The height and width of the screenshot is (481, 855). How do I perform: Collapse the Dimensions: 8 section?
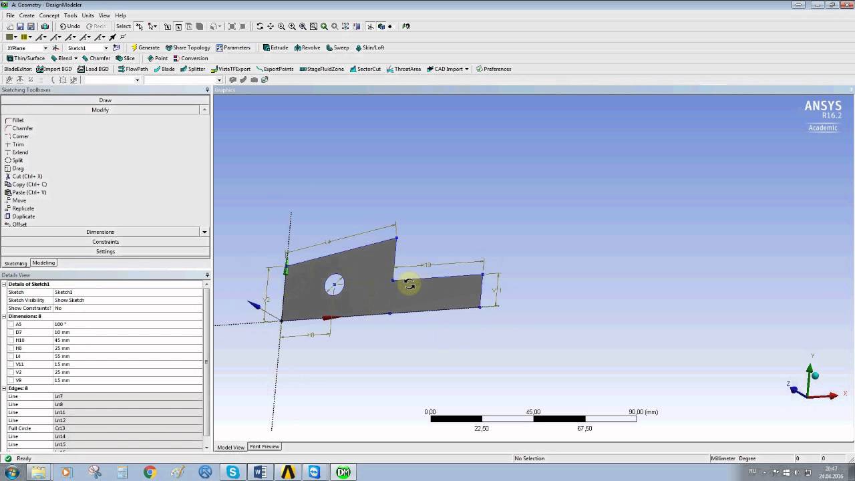(4, 316)
